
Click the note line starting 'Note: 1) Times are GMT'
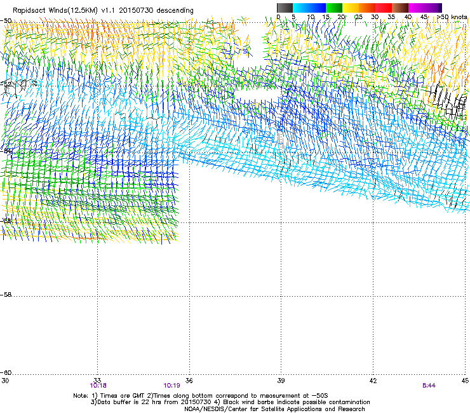point(201,396)
